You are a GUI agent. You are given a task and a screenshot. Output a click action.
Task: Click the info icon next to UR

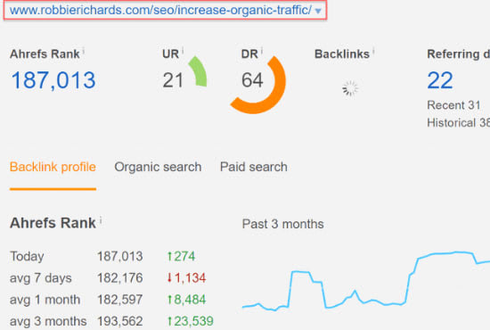183,51
